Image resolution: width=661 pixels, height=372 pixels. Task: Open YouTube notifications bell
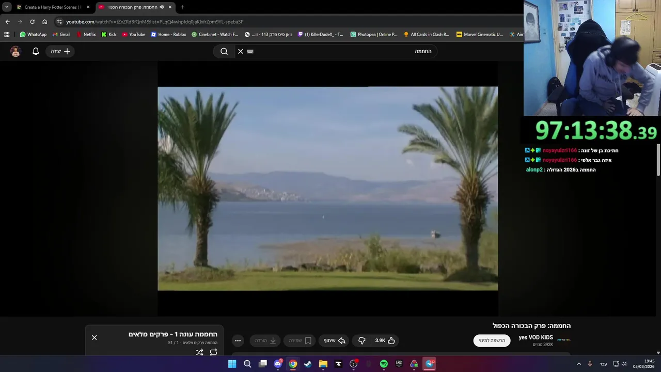click(x=36, y=51)
